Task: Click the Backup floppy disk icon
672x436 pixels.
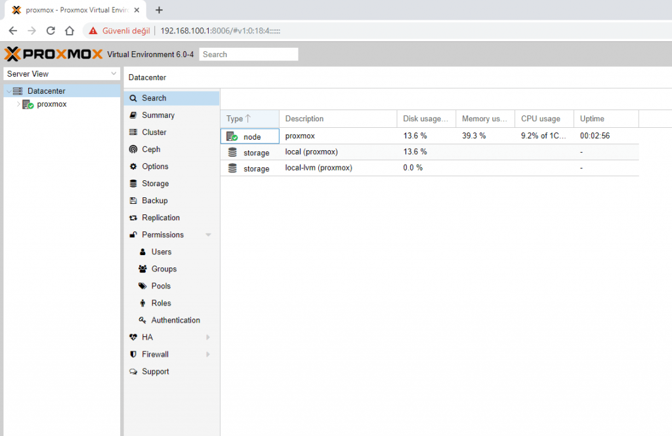Action: [x=133, y=201]
